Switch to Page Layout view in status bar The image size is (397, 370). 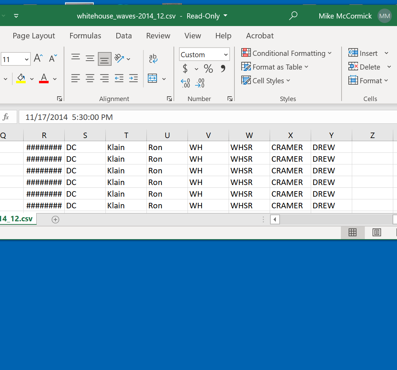click(376, 233)
